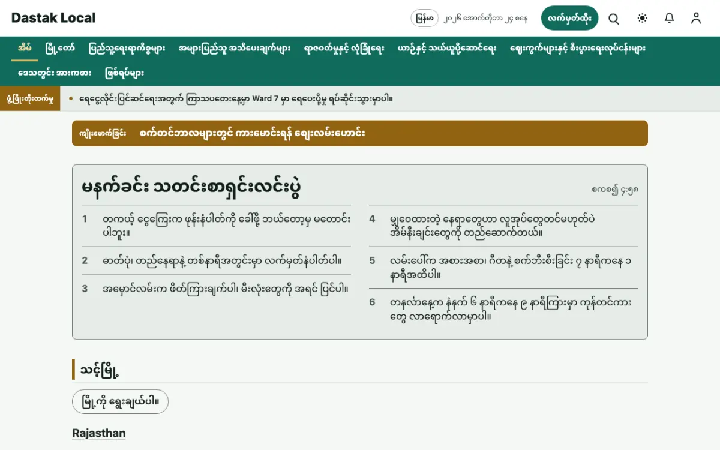Image resolution: width=720 pixels, height=450 pixels.
Task: Open the search icon in header
Action: 614,19
